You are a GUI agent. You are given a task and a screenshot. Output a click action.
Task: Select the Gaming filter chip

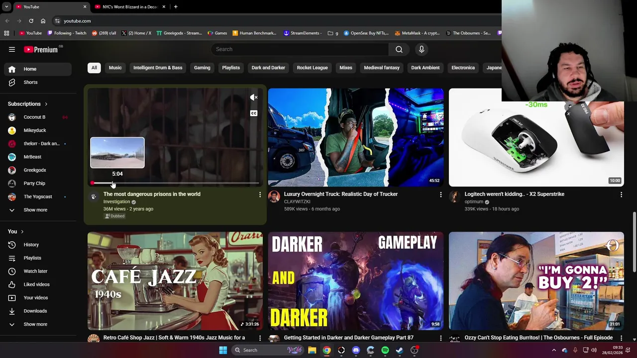[202, 68]
